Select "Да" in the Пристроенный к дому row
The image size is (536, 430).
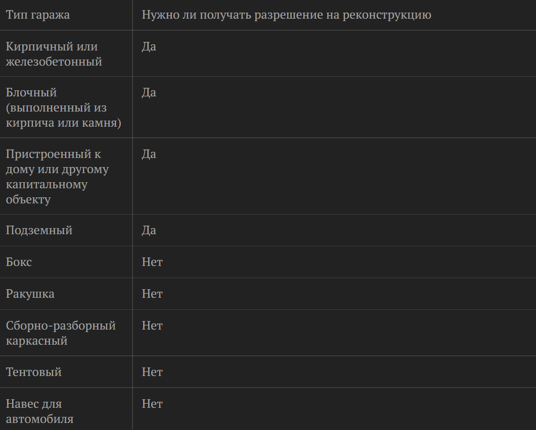click(x=149, y=154)
